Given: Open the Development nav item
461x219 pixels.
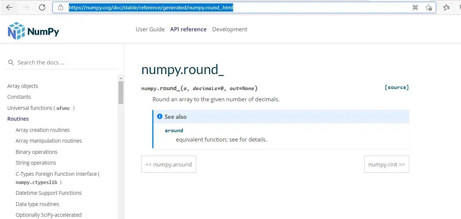Looking at the screenshot, I should [229, 29].
